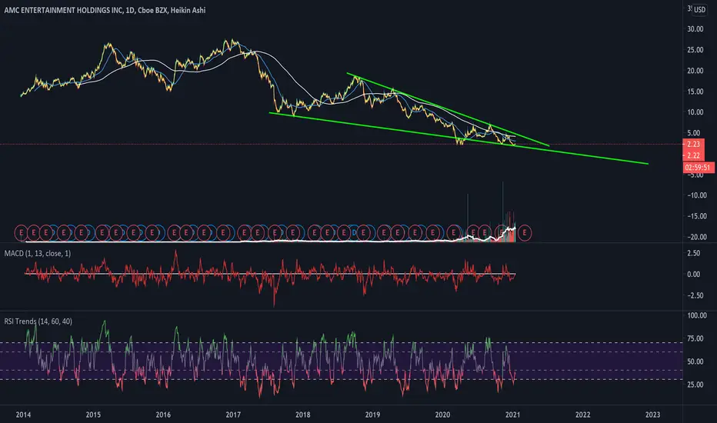Click the 25.00 price axis value
Image resolution: width=717 pixels, height=423 pixels.
pos(695,50)
